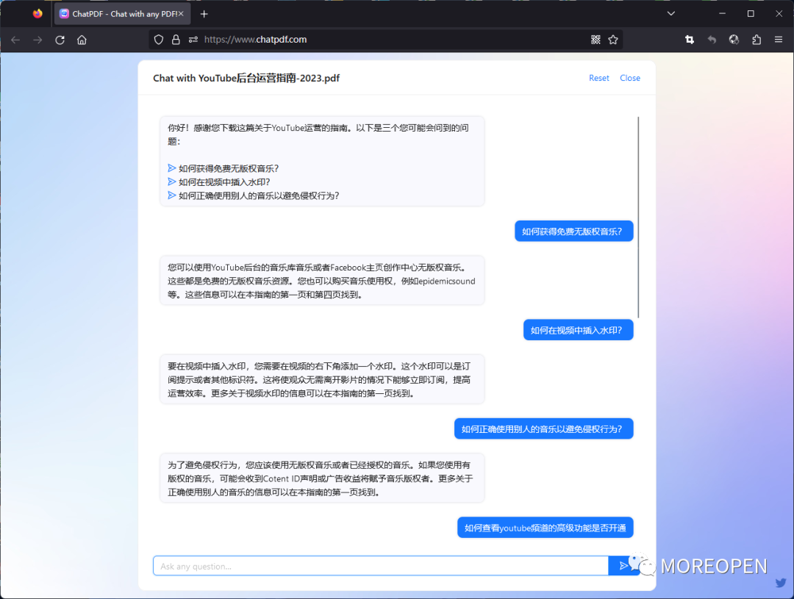Click the Firefox logo icon in title bar
Image resolution: width=794 pixels, height=599 pixels.
pyautogui.click(x=37, y=14)
